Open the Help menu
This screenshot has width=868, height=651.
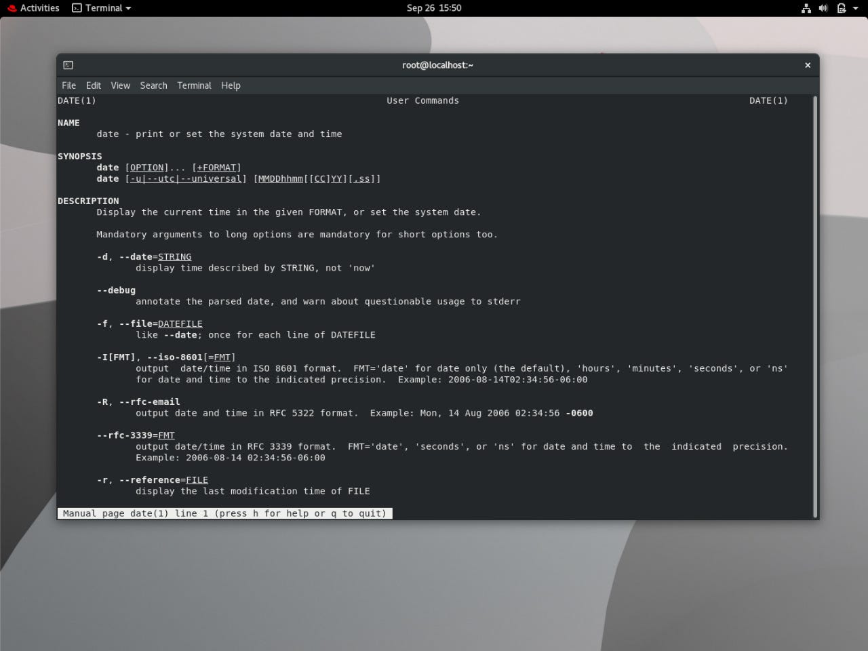231,85
